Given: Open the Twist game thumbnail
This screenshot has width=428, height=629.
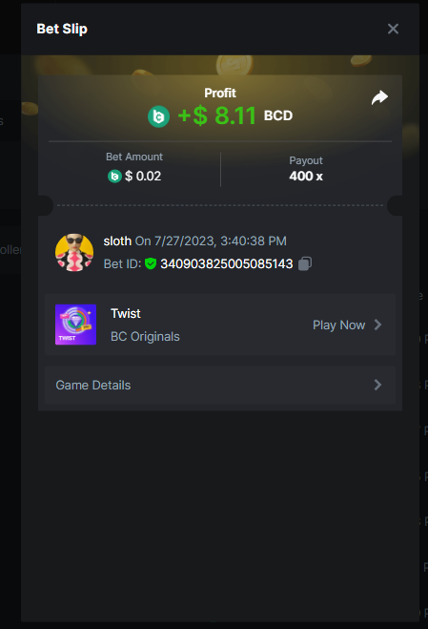Looking at the screenshot, I should (75, 325).
